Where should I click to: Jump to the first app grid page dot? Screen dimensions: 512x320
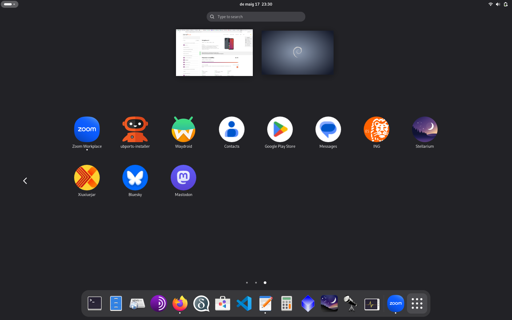(x=247, y=283)
